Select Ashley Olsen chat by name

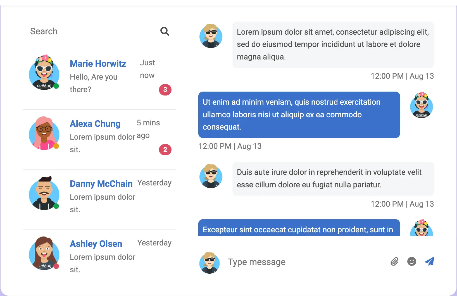(x=96, y=244)
